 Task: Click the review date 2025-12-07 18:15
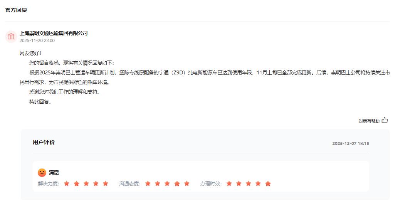click(x=351, y=143)
